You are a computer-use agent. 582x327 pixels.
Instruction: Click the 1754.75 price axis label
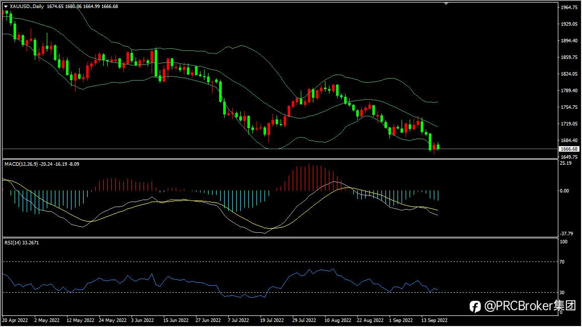[569, 107]
